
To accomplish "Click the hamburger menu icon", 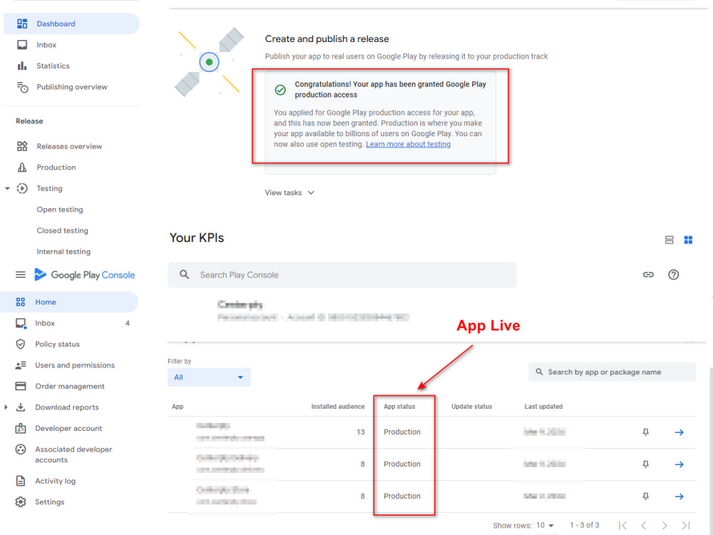I will (x=21, y=275).
